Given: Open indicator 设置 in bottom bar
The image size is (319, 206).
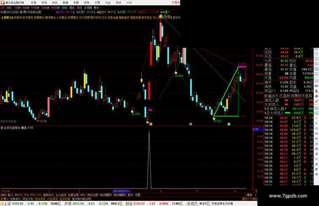Looking at the screenshot, I should (138, 195).
